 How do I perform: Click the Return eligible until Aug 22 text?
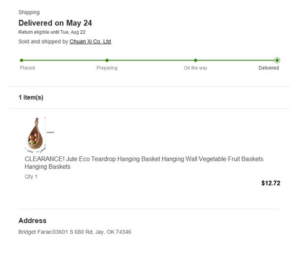[x=52, y=32]
